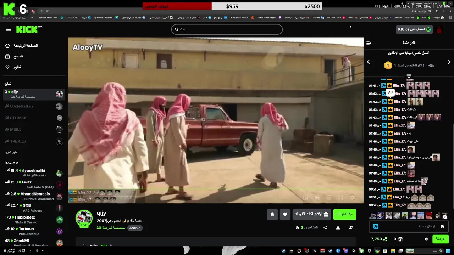The width and height of the screenshot is (454, 255).
Task: Click the gifted subscriptions button
Action: [x=312, y=214]
